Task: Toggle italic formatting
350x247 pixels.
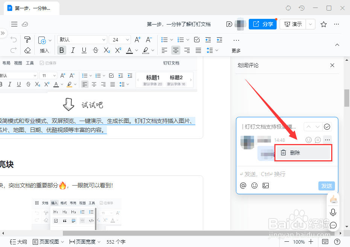Action: (73, 50)
